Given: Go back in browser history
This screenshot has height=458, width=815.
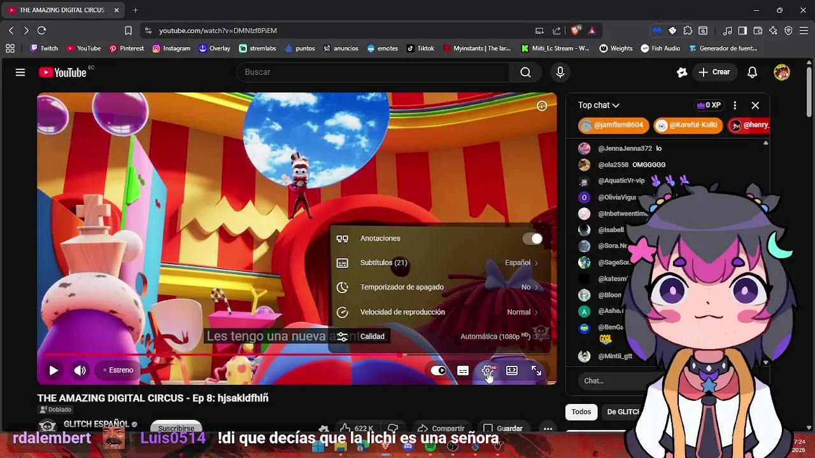Looking at the screenshot, I should (x=11, y=31).
